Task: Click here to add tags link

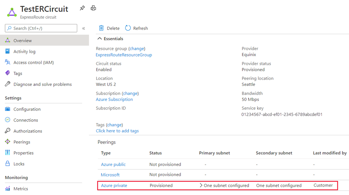Action: coord(117,131)
